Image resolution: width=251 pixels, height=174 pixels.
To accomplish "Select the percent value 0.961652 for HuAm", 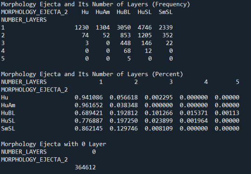I will pos(88,105).
